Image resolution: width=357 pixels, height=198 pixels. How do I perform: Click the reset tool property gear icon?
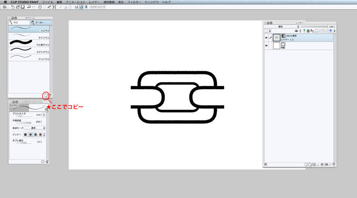43,161
